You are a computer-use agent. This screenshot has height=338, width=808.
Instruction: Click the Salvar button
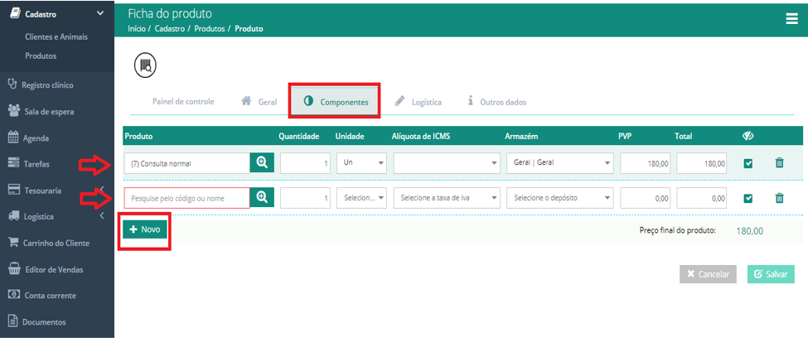pyautogui.click(x=771, y=274)
